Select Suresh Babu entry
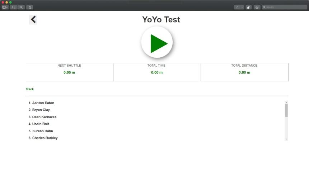This screenshot has width=309, height=182. tap(42, 131)
